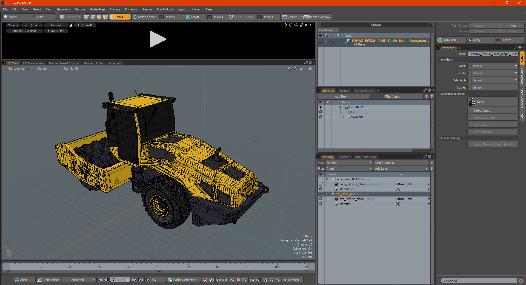The height and width of the screenshot is (285, 526).
Task: Switch to Schematic tab
Action: [x=115, y=63]
